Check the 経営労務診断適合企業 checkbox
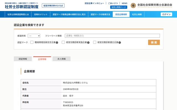The width and height of the screenshot is (177, 110). (95, 42)
